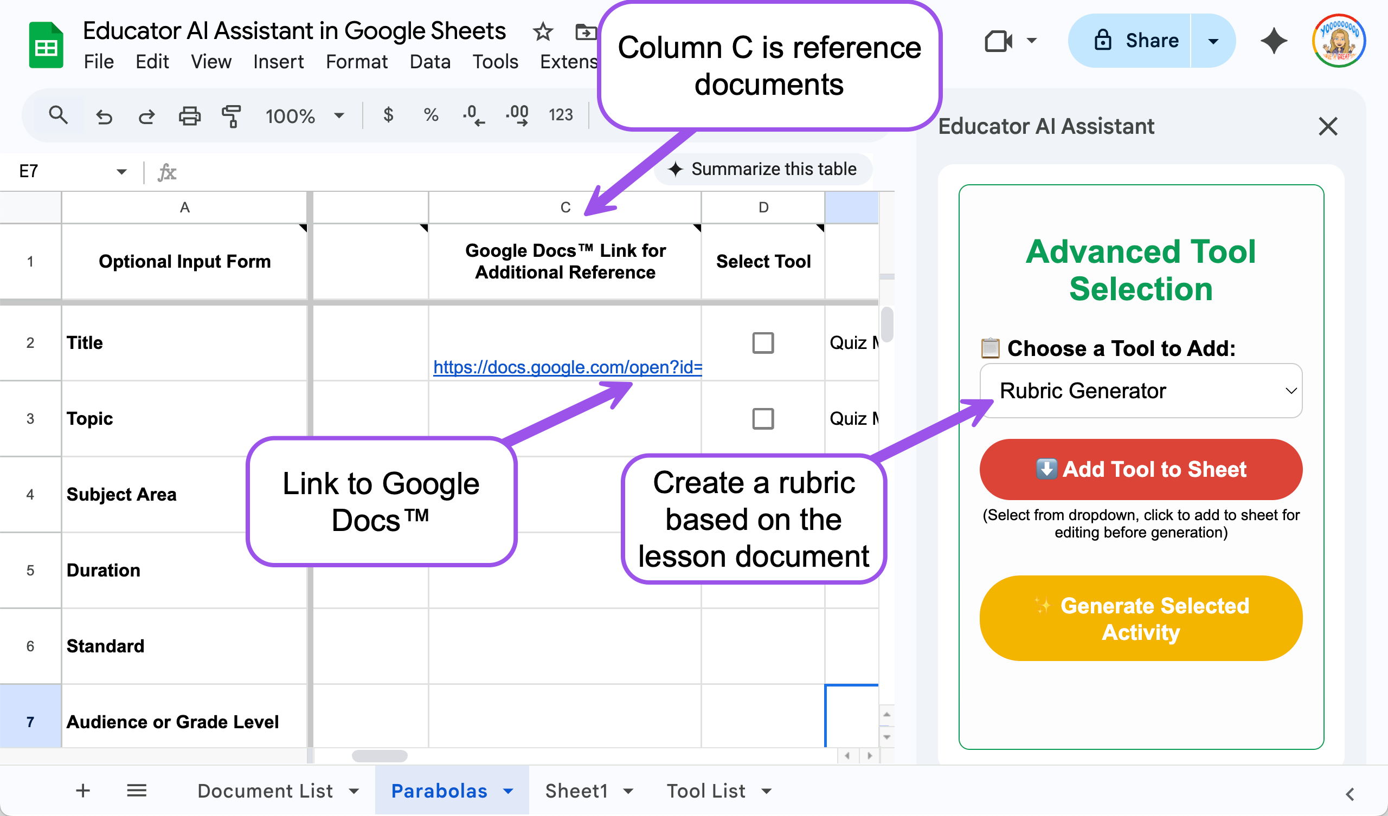Open the Document List tab menu arrow
The height and width of the screenshot is (816, 1388).
coord(354,791)
